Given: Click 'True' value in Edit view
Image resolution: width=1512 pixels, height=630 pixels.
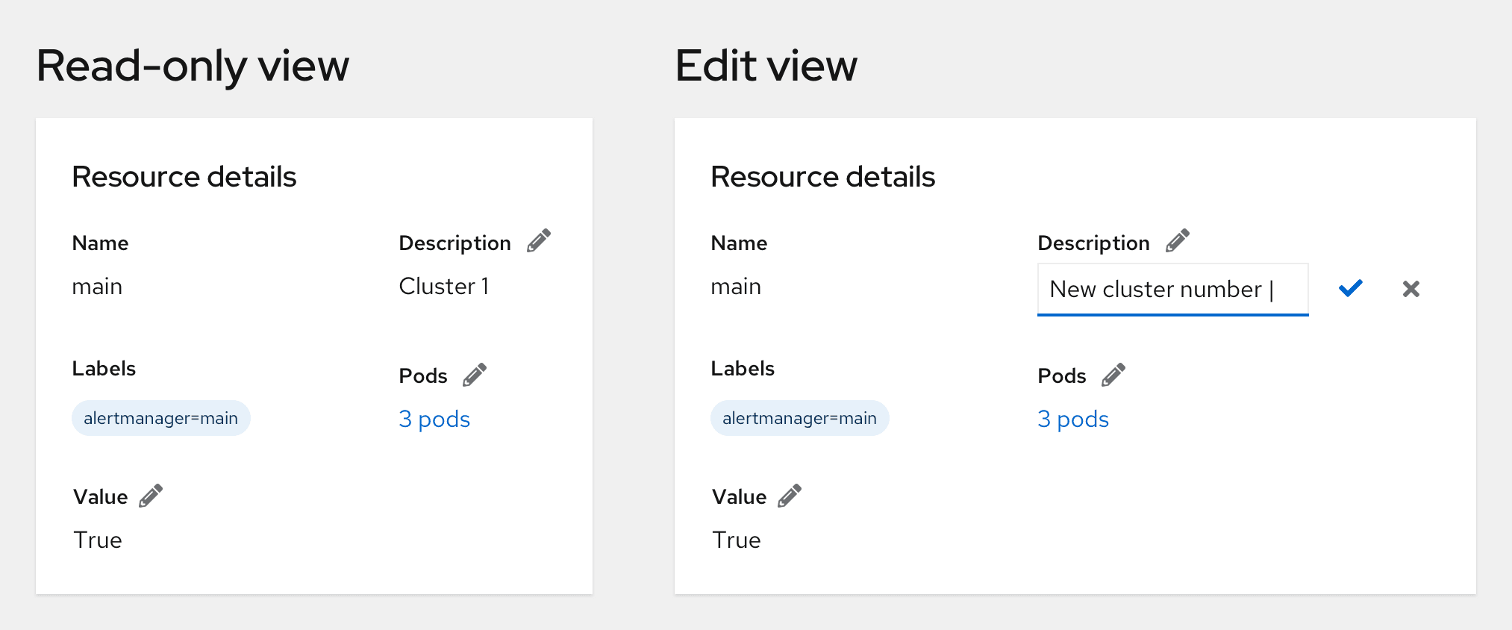Looking at the screenshot, I should (x=737, y=540).
